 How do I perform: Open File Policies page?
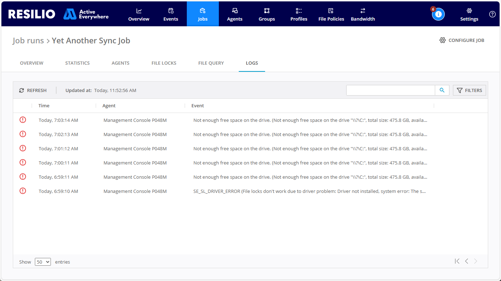[331, 14]
